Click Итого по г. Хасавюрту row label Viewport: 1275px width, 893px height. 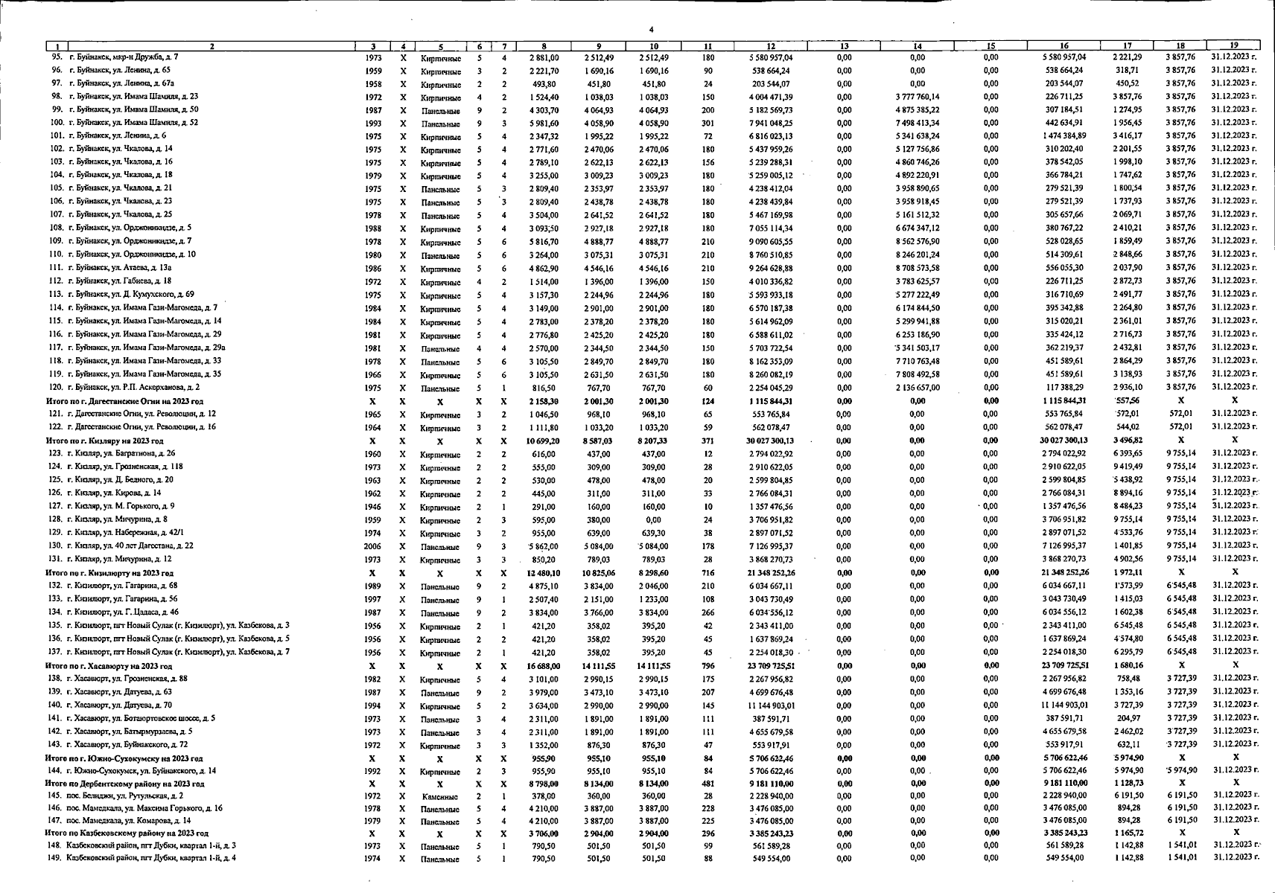coord(109,666)
